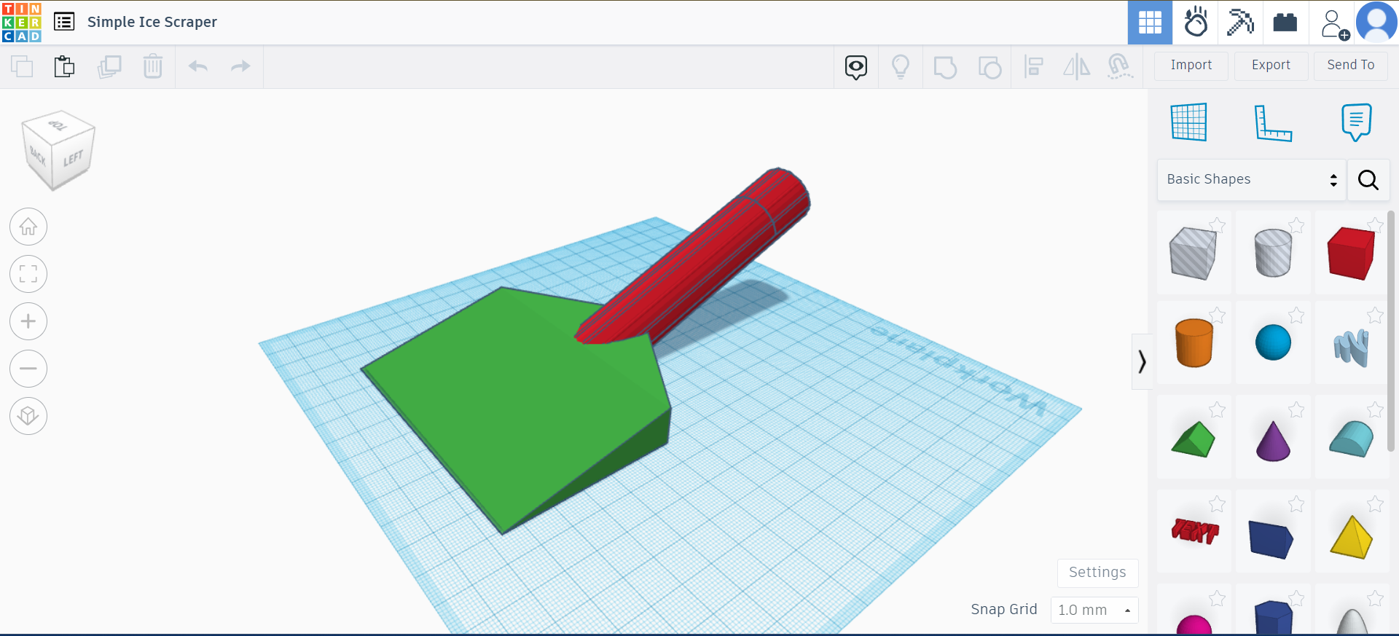
Task: Click the Home view button
Action: point(28,227)
